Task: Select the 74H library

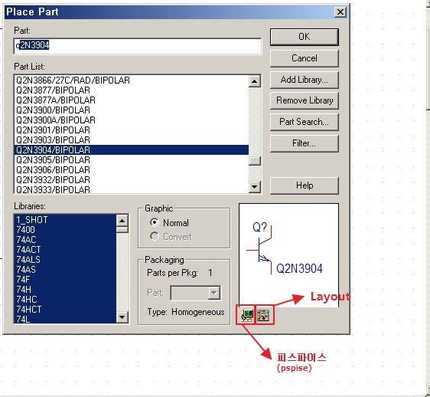Action: pyautogui.click(x=65, y=289)
